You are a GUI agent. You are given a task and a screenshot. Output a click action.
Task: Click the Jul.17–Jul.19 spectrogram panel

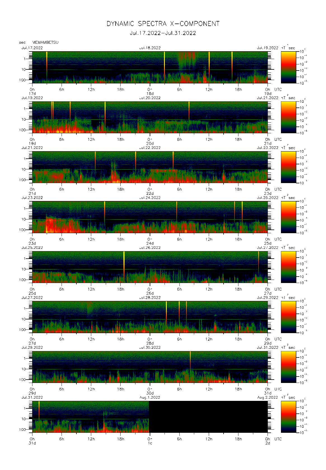pyautogui.click(x=150, y=67)
